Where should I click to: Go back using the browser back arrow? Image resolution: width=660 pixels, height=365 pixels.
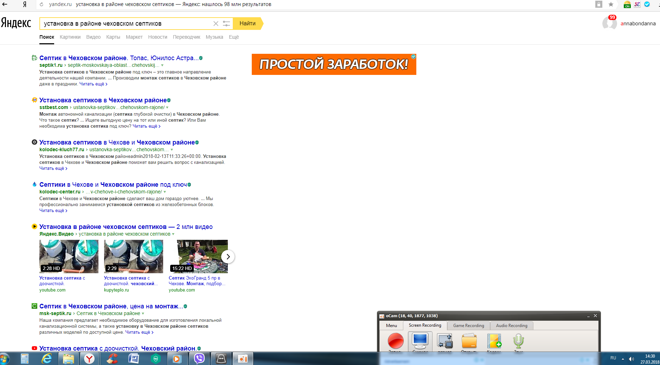(x=5, y=4)
